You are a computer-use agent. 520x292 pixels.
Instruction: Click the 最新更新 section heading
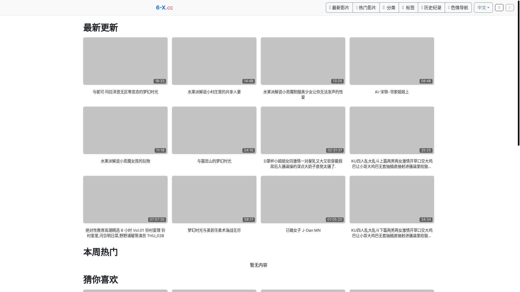(100, 28)
